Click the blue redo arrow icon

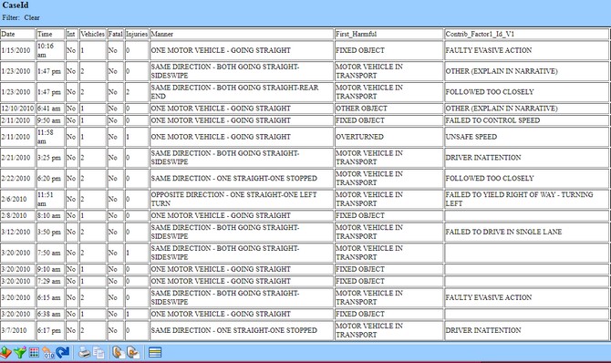62,352
